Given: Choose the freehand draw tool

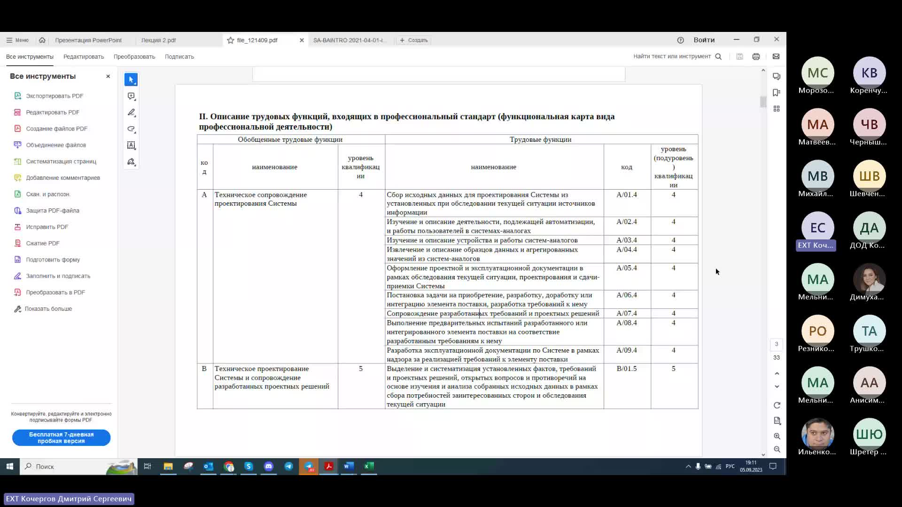Looking at the screenshot, I should click(131, 129).
